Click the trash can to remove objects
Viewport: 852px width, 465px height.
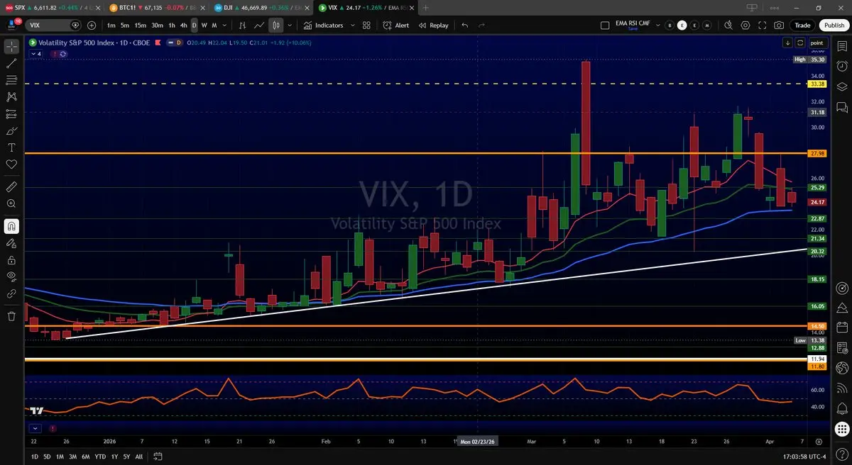[x=11, y=316]
